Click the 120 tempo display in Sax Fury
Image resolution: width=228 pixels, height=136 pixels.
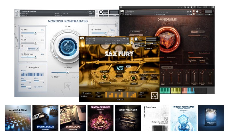[119, 68]
